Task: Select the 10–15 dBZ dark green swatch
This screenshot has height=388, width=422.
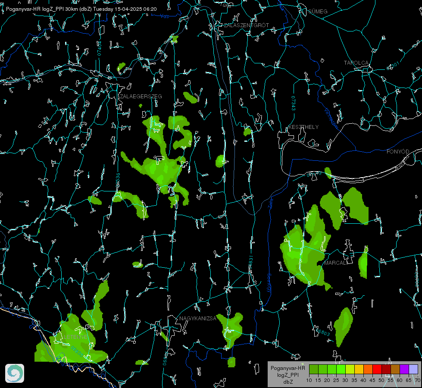Action: [x=314, y=369]
